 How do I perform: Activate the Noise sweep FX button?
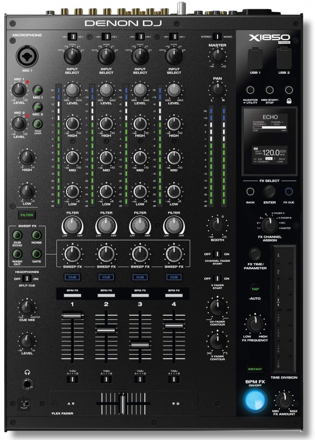pos(36,235)
